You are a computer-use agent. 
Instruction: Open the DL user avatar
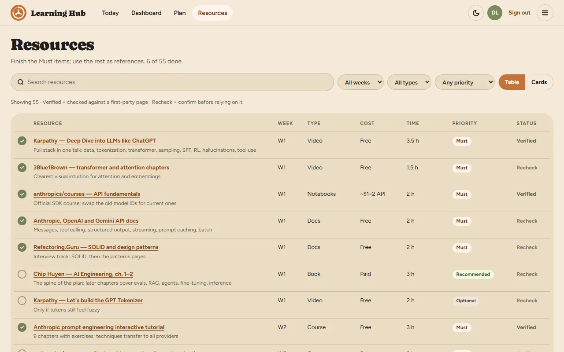(495, 13)
